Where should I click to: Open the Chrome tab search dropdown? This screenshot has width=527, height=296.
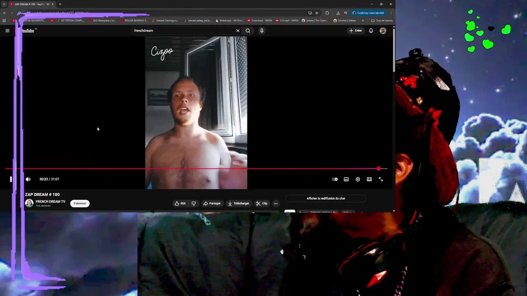(x=4, y=4)
